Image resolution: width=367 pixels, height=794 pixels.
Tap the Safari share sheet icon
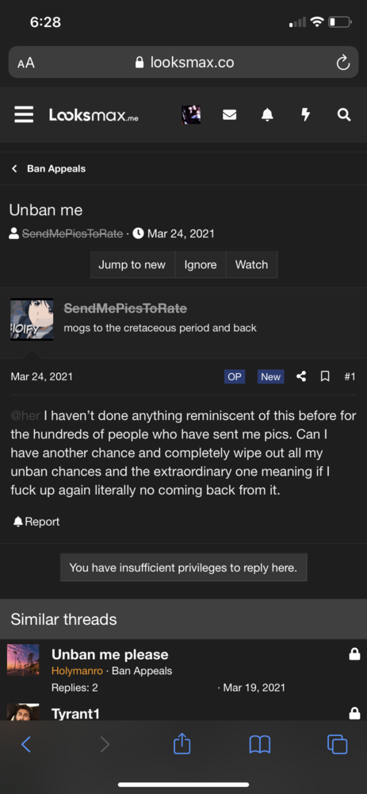click(x=182, y=744)
